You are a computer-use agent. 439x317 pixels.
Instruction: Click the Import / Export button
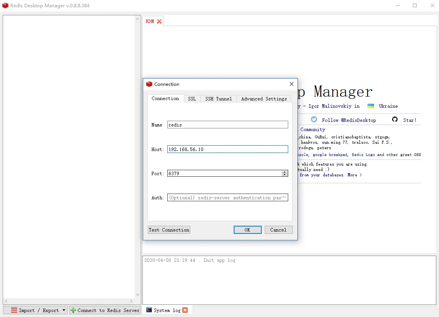[35, 310]
